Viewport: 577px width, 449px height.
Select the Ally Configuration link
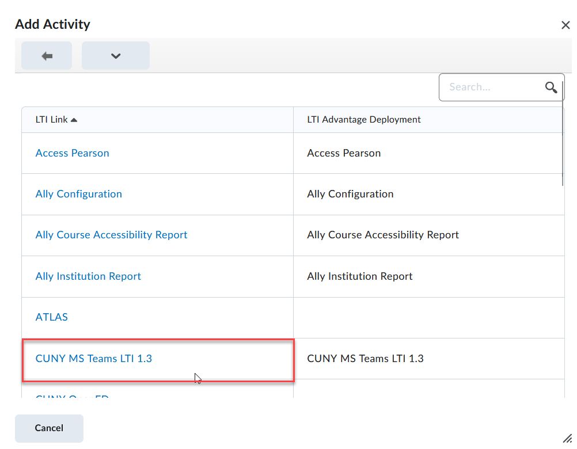(x=78, y=194)
